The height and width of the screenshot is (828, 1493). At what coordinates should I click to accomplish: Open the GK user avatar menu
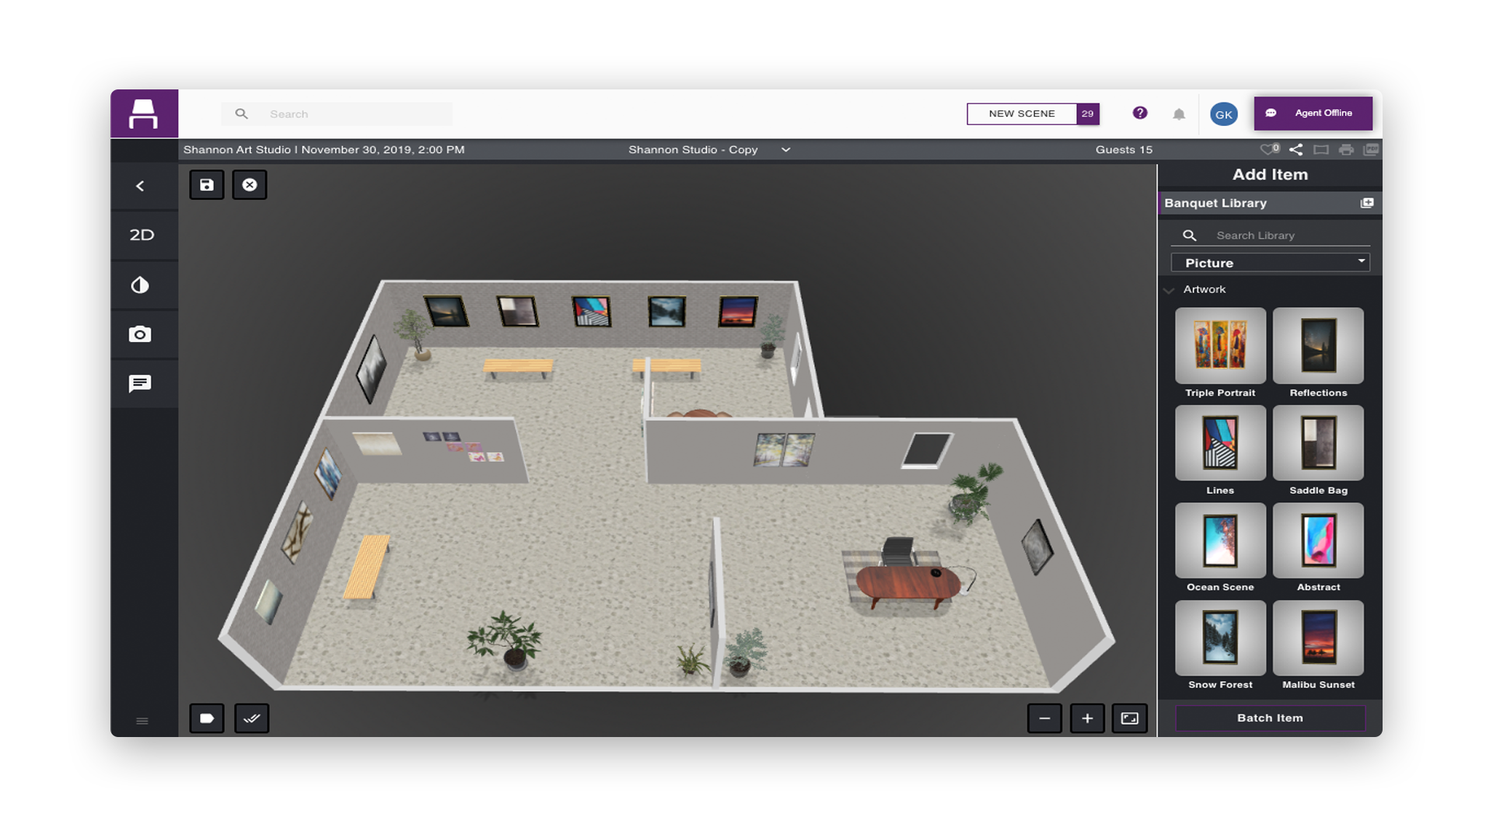(1224, 114)
